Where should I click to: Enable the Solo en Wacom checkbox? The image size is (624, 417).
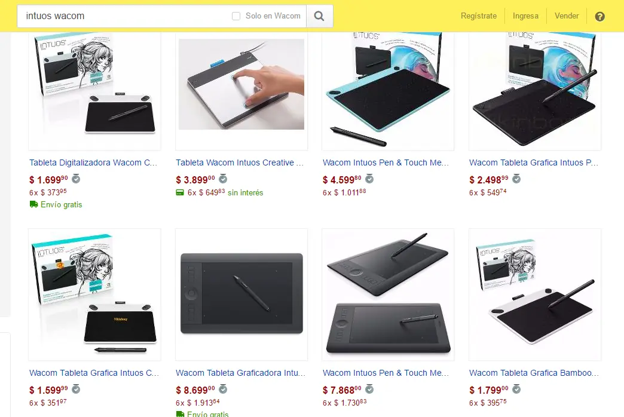236,16
